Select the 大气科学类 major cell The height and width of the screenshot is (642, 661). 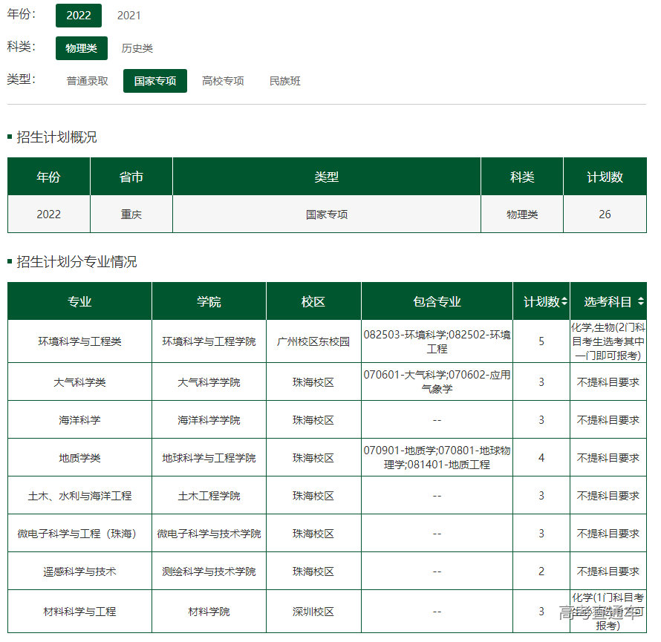pyautogui.click(x=79, y=382)
